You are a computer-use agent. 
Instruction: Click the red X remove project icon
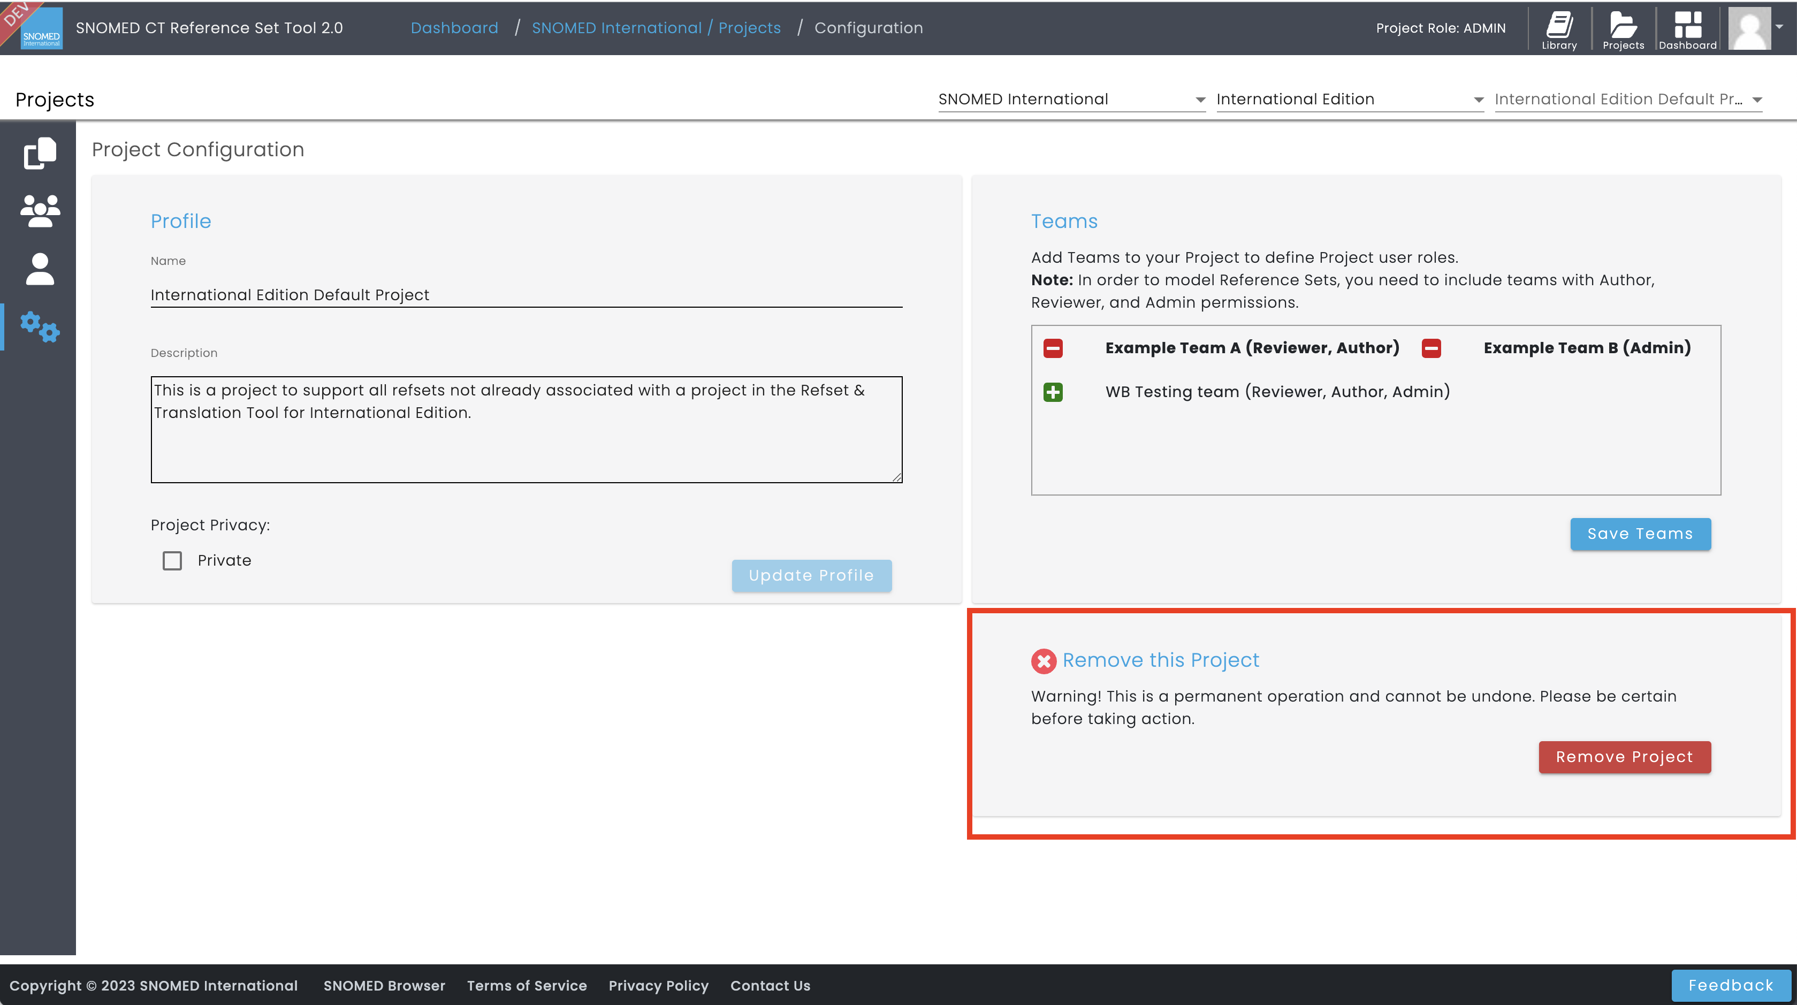[1044, 660]
